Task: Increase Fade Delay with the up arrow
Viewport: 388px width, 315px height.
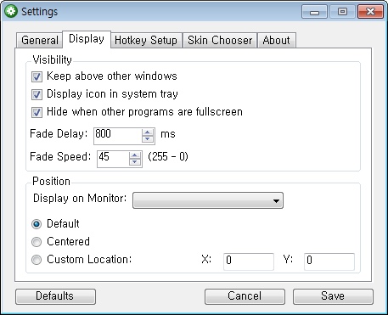Action: pyautogui.click(x=148, y=132)
